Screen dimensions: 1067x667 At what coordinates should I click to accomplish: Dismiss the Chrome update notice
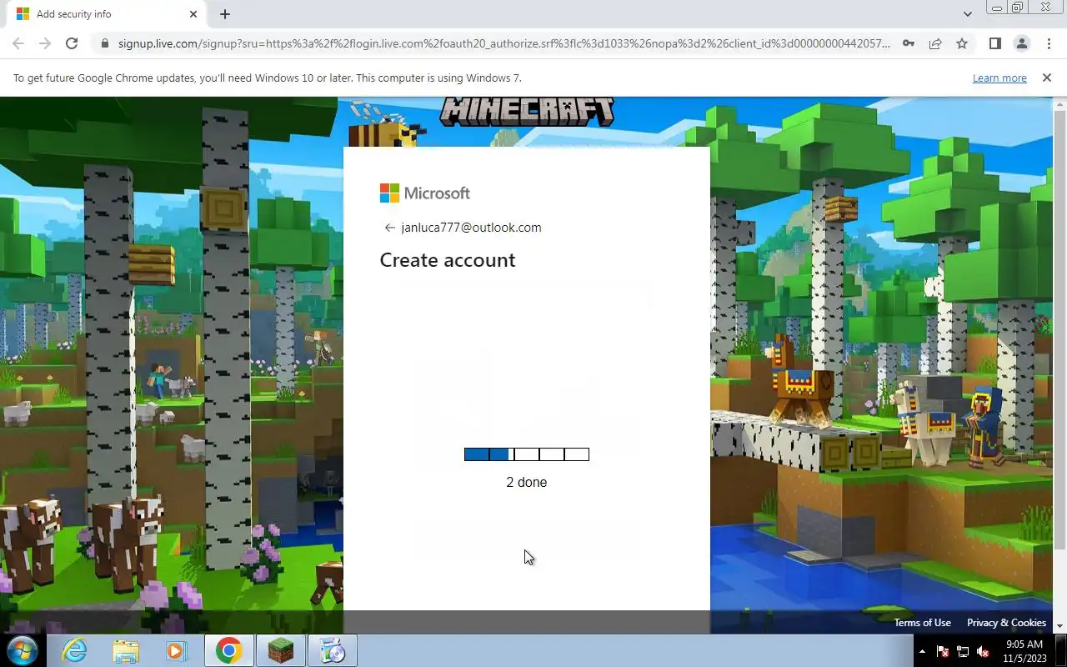[1046, 78]
